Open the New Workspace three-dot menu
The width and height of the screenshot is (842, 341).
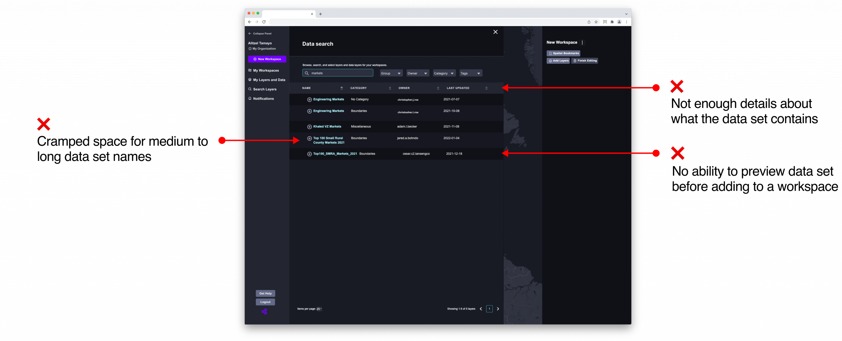(x=582, y=42)
